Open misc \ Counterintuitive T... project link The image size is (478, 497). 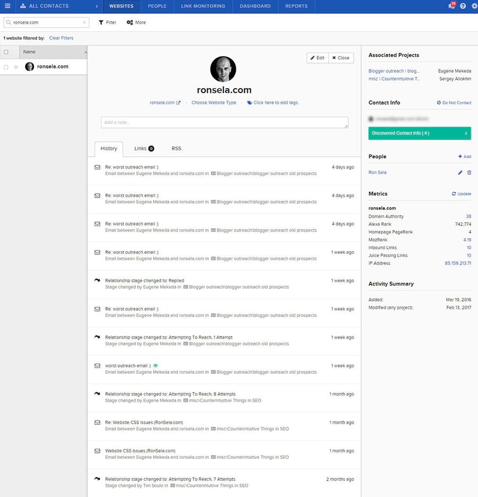tap(394, 79)
